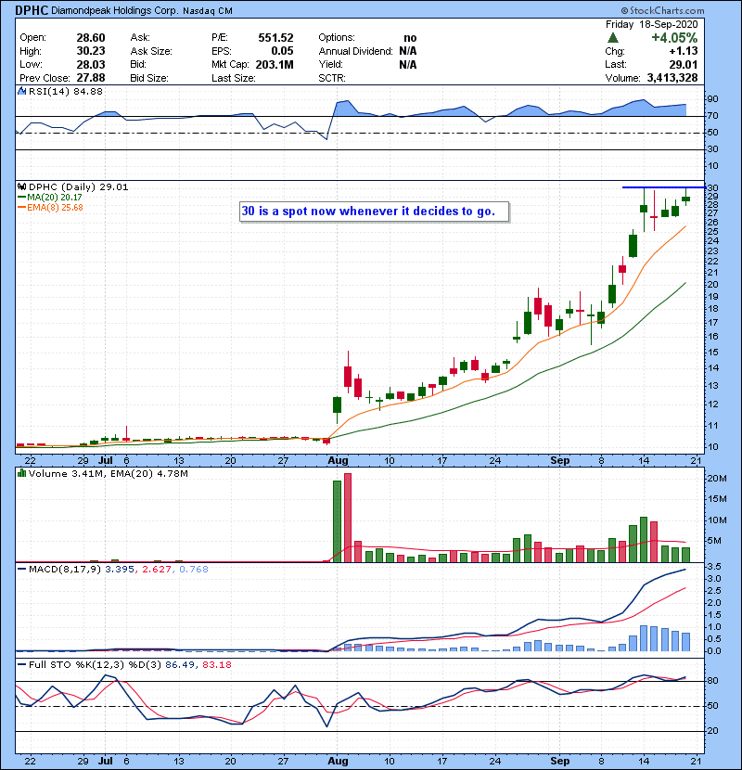The width and height of the screenshot is (742, 770).
Task: Click the date Friday 18-Sep-2020
Action: 652,24
